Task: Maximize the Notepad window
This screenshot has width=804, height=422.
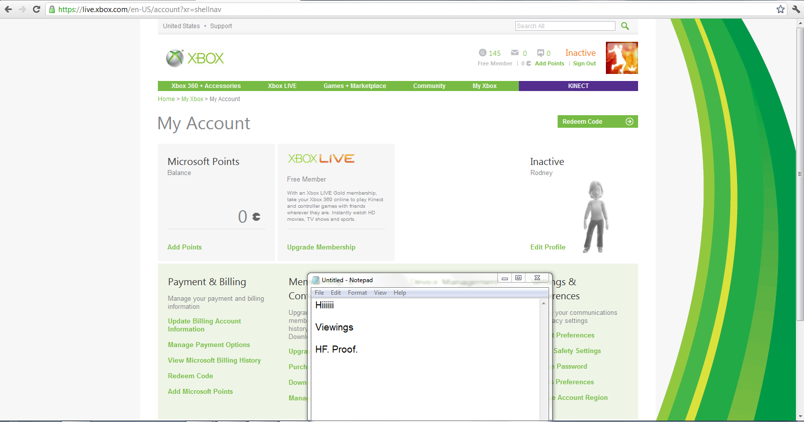Action: (x=518, y=278)
